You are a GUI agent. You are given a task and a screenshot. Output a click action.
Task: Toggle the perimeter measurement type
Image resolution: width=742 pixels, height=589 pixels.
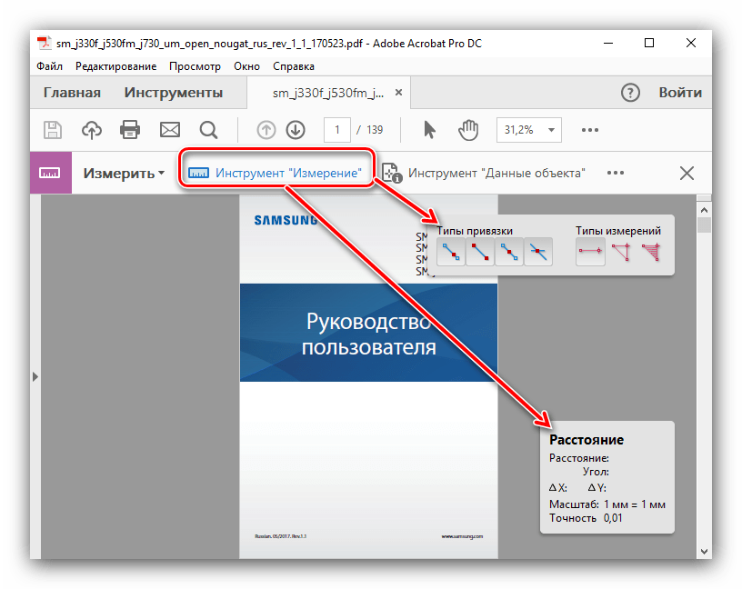(621, 252)
